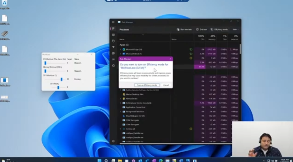The height and width of the screenshot is (162, 293).
Task: Click the CPU Workload slider thumb
Action: coord(62,79)
